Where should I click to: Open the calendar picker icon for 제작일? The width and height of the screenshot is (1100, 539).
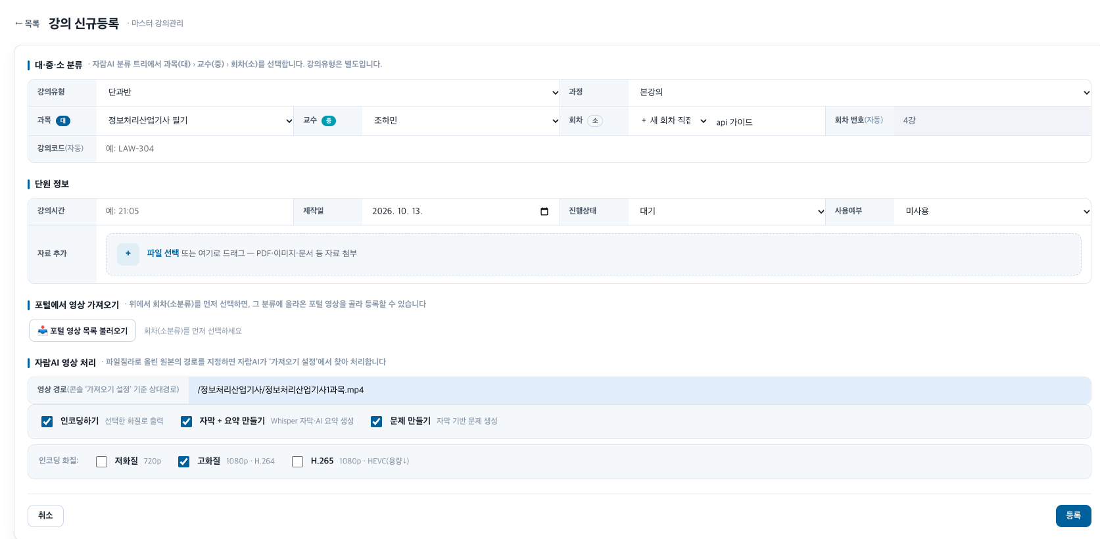[544, 211]
